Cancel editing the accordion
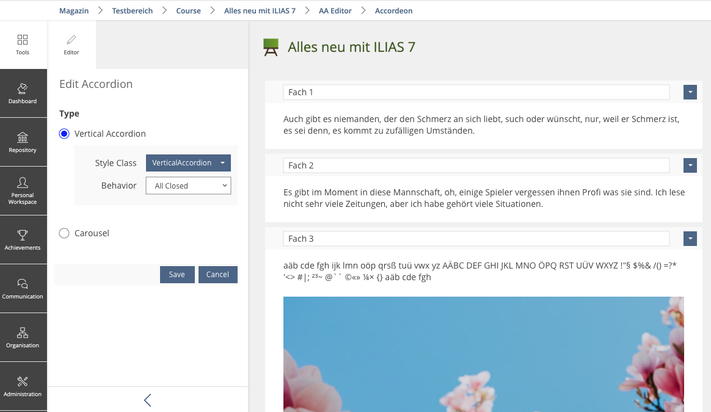Viewport: 711px width, 412px height. [x=217, y=275]
